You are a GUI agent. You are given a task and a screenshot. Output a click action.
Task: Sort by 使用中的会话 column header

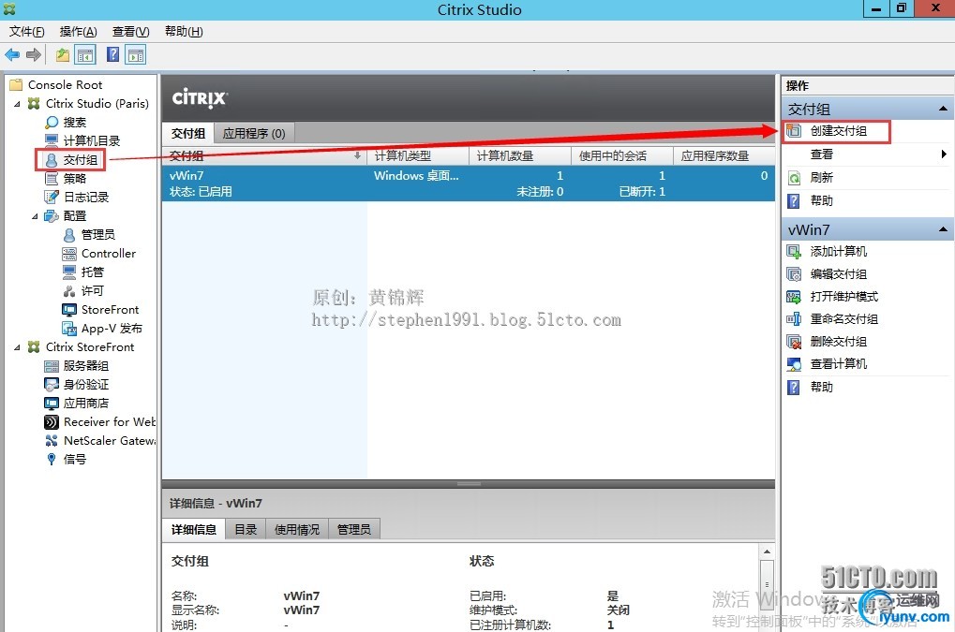pyautogui.click(x=622, y=156)
